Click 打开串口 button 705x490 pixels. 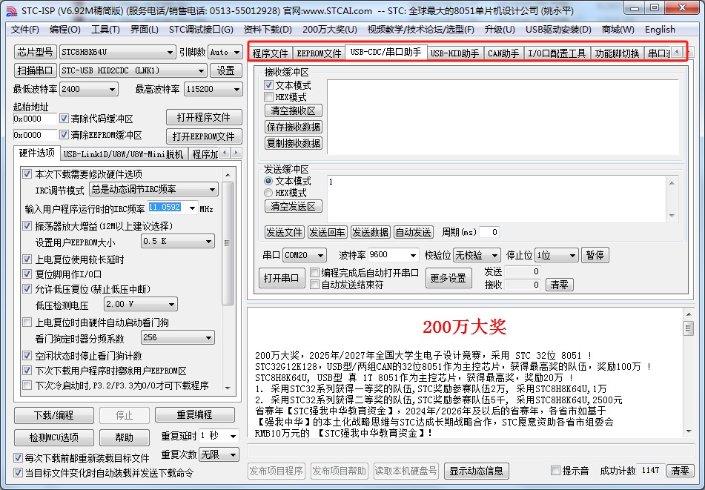pyautogui.click(x=281, y=278)
